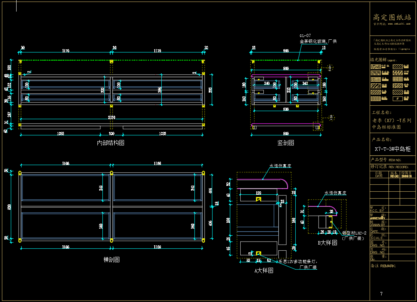
Task: Select the '金茶钢化玻璃,厂供' annotation
Action: tap(318, 41)
